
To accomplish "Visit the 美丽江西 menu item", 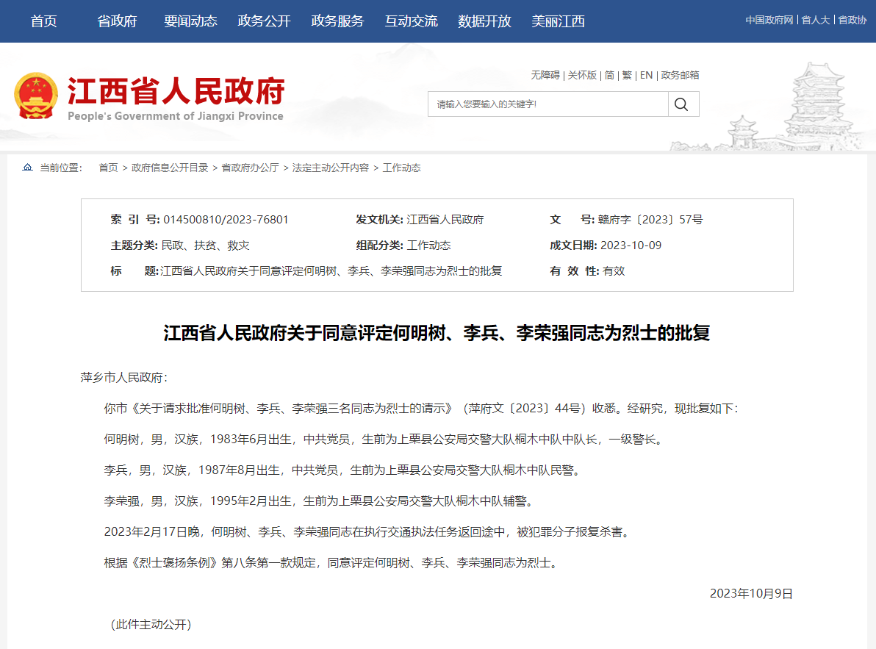I will 558,21.
